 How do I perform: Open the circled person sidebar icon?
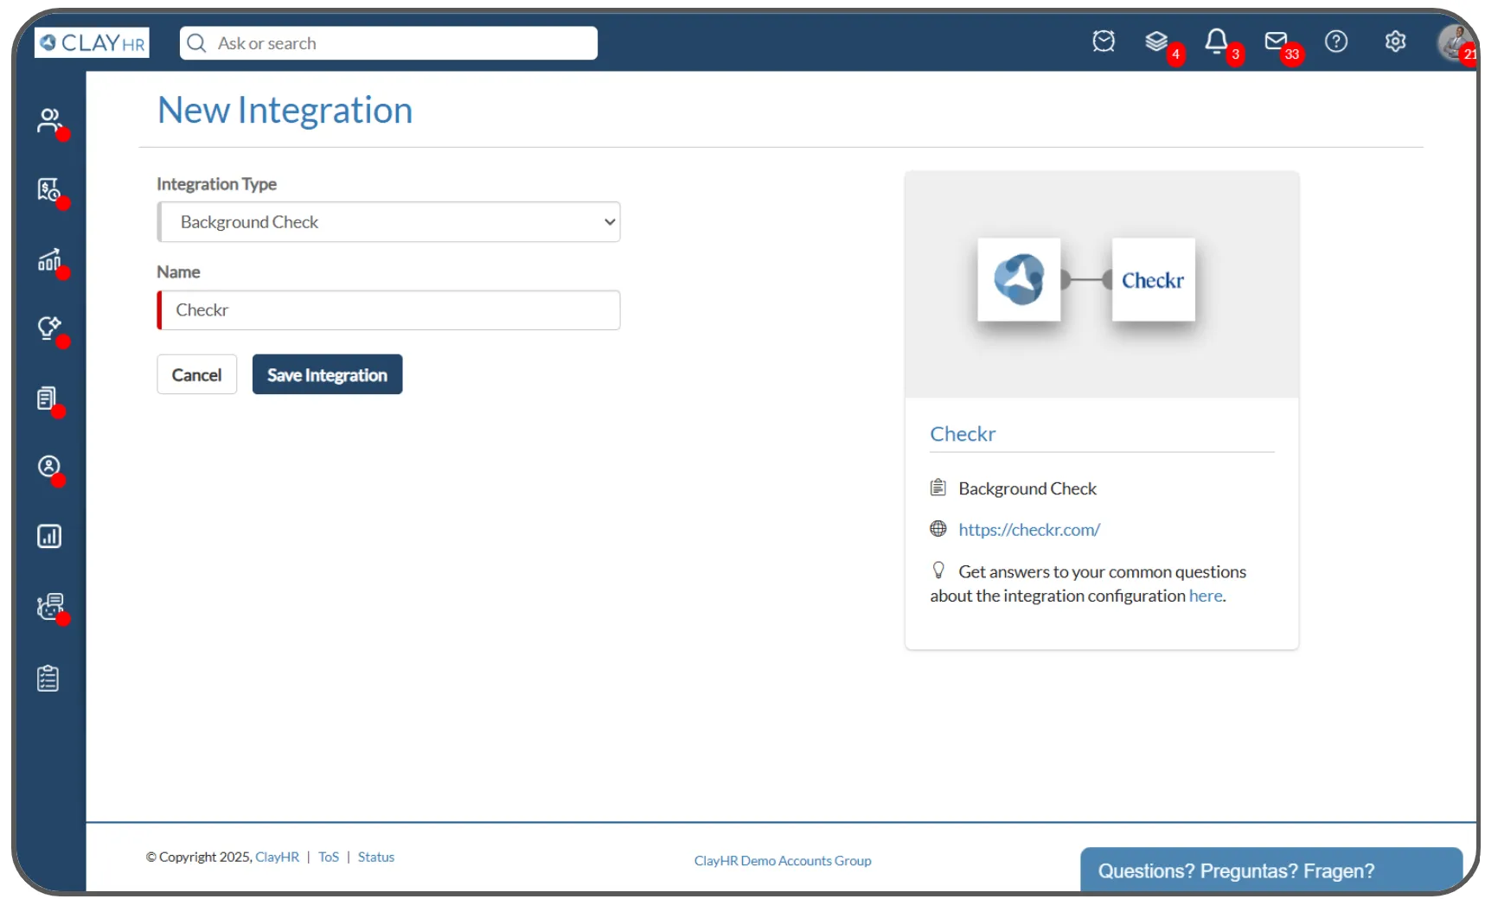pos(49,467)
